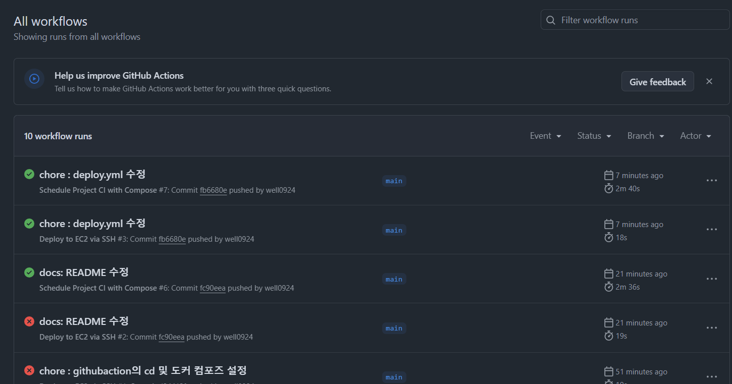The image size is (732, 384).
Task: Click main branch label on CI run #7
Action: [394, 181]
